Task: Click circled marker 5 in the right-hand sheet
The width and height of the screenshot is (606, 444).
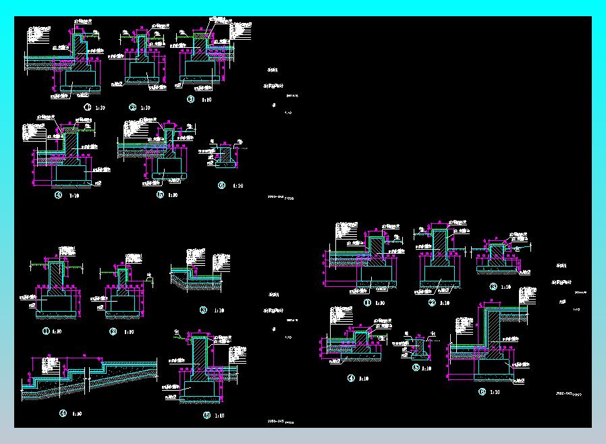Action: click(x=416, y=368)
